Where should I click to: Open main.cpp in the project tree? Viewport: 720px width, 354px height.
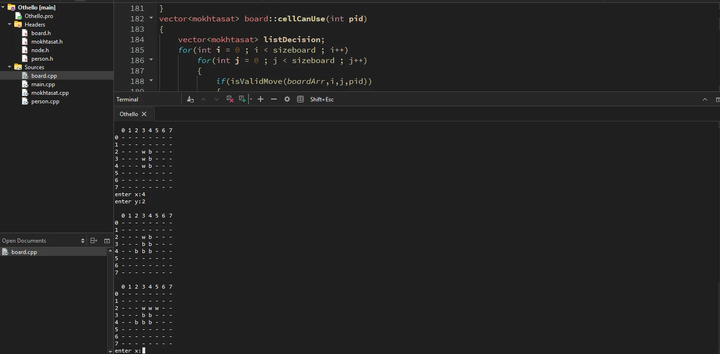point(43,84)
